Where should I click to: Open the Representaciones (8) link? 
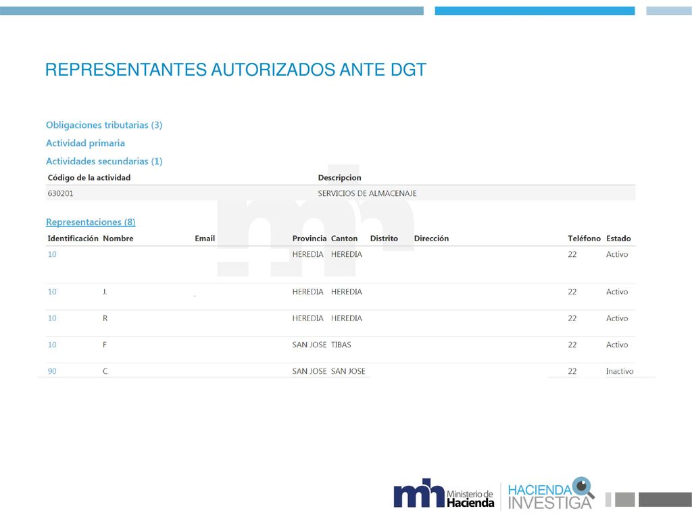click(x=91, y=222)
